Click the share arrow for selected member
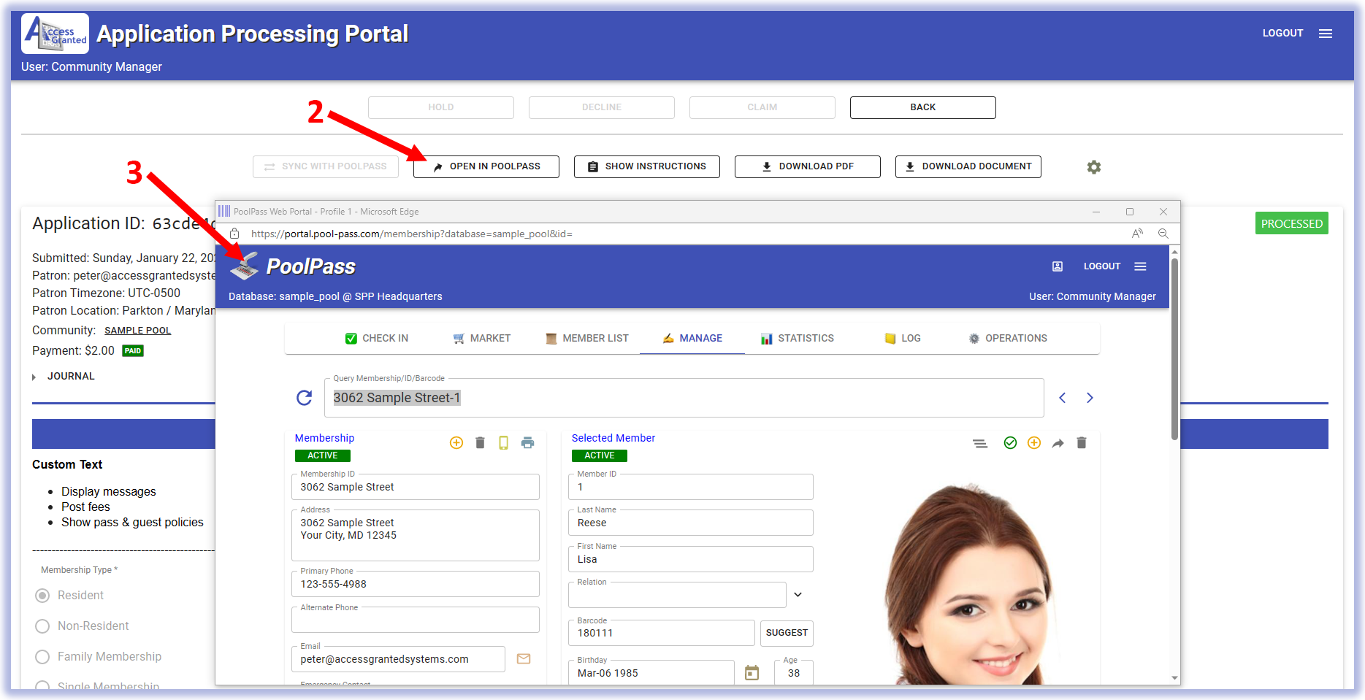The height and width of the screenshot is (700, 1365). click(1058, 443)
